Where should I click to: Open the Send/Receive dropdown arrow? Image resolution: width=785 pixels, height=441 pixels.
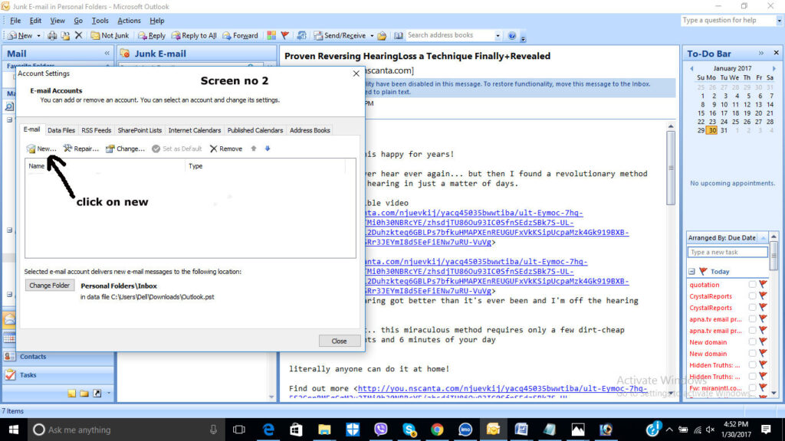click(373, 35)
